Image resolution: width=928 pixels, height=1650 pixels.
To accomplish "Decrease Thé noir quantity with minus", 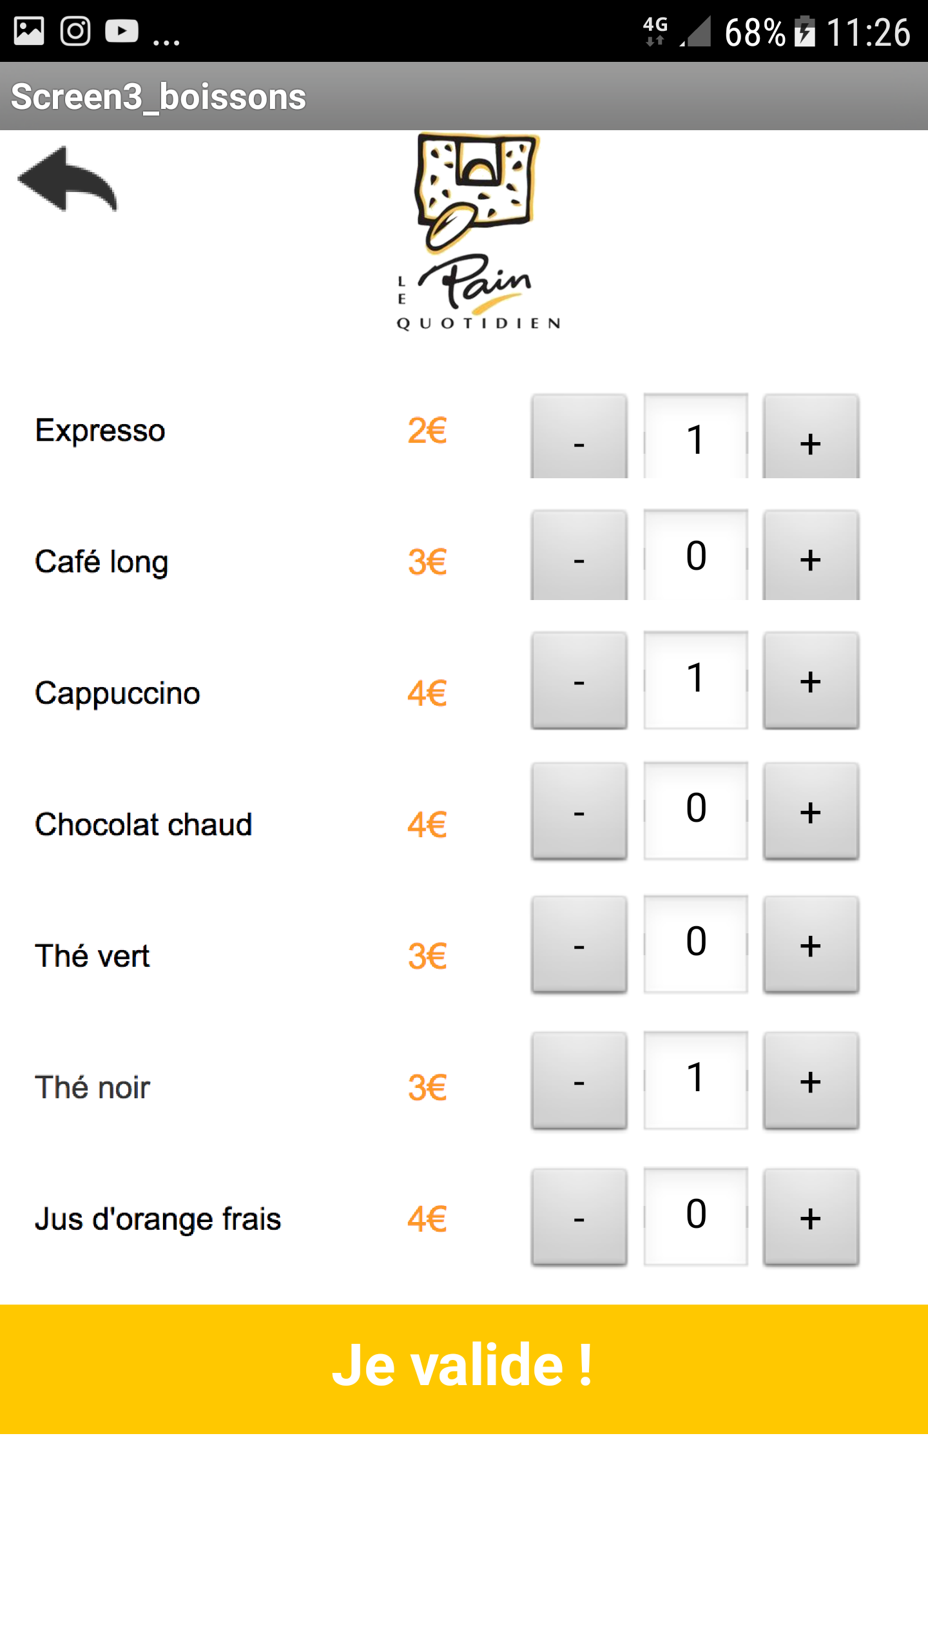I will pos(579,1081).
